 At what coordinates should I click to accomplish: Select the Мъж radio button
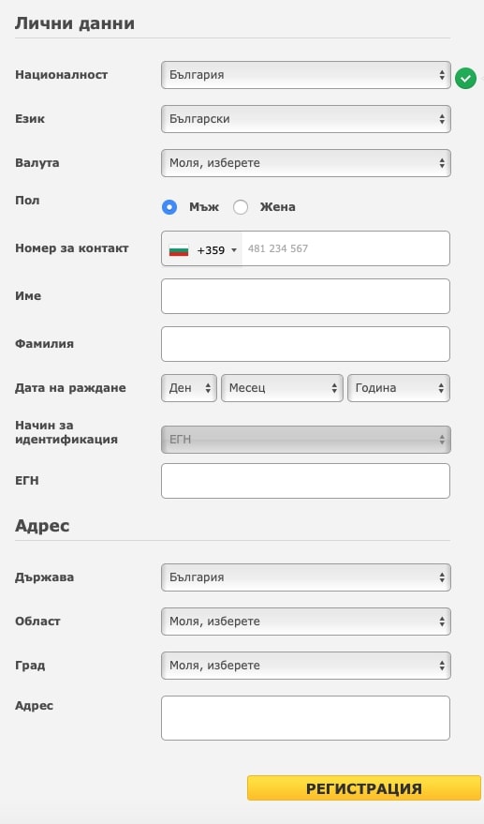click(x=169, y=207)
